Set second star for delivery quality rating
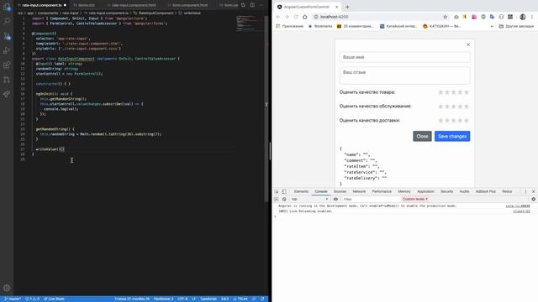Image resolution: width=538 pixels, height=302 pixels. point(447,121)
